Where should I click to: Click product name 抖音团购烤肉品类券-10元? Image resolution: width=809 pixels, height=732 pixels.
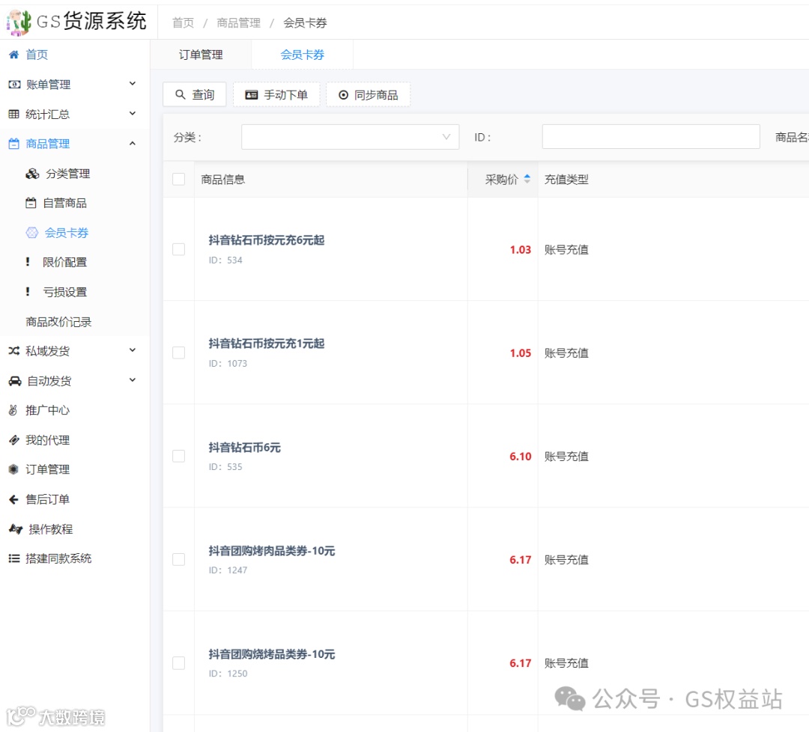point(272,551)
